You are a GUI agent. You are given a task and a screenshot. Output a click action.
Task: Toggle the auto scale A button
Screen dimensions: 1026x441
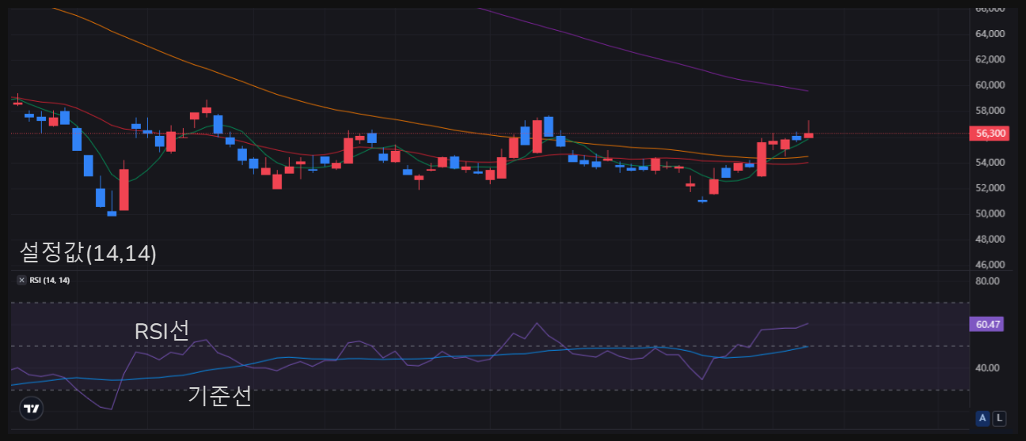point(983,418)
